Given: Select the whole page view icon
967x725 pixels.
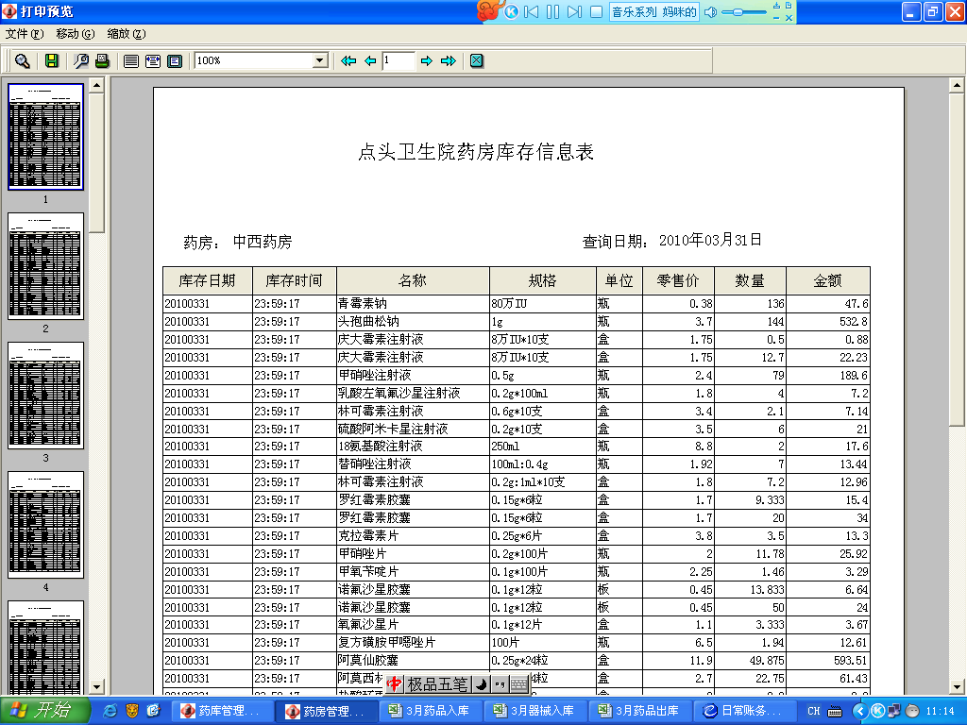Looking at the screenshot, I should tap(175, 61).
